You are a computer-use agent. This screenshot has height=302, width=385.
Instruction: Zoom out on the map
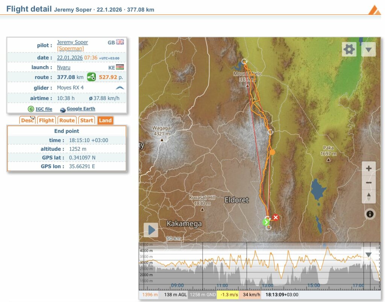point(368,183)
